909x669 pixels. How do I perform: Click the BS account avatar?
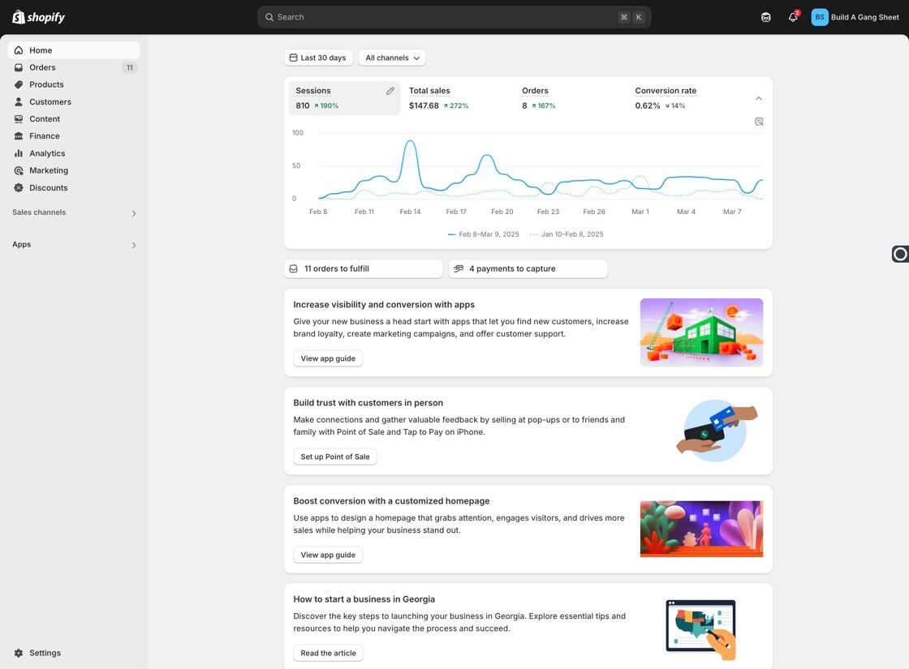[820, 17]
